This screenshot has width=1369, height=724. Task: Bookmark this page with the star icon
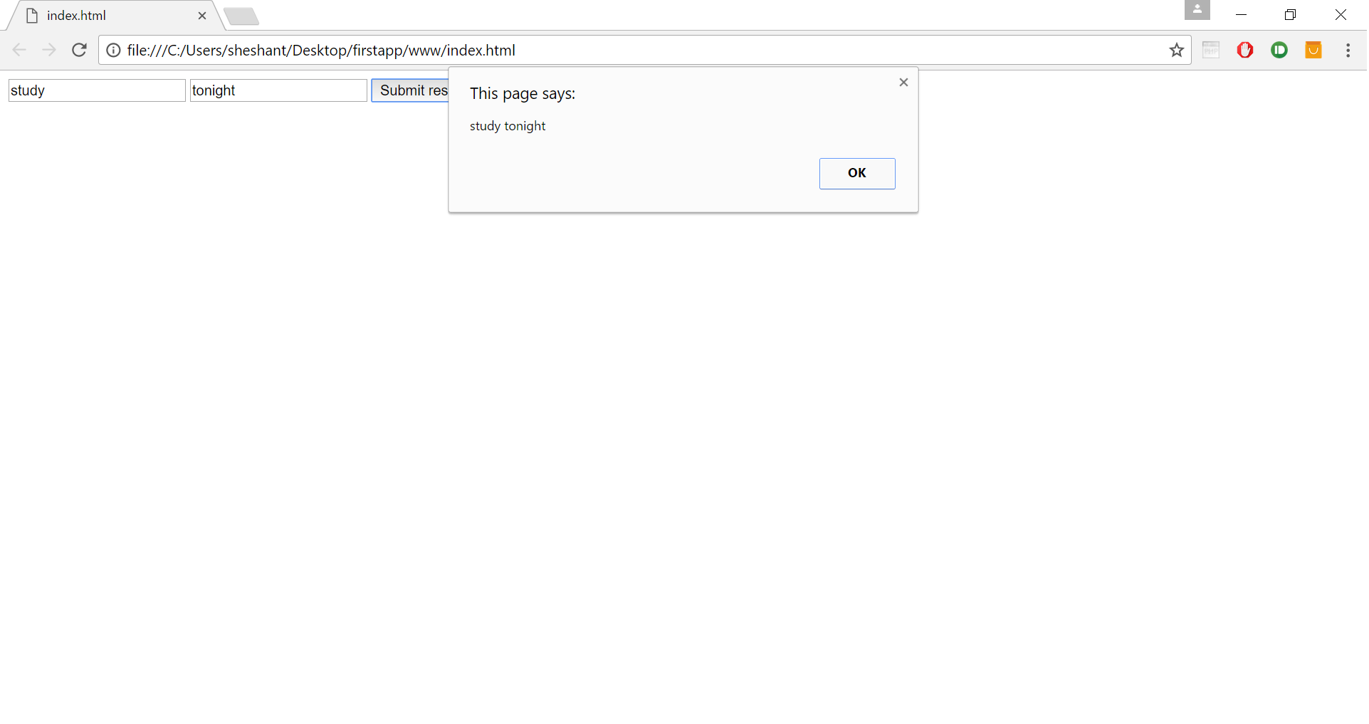[x=1176, y=50]
